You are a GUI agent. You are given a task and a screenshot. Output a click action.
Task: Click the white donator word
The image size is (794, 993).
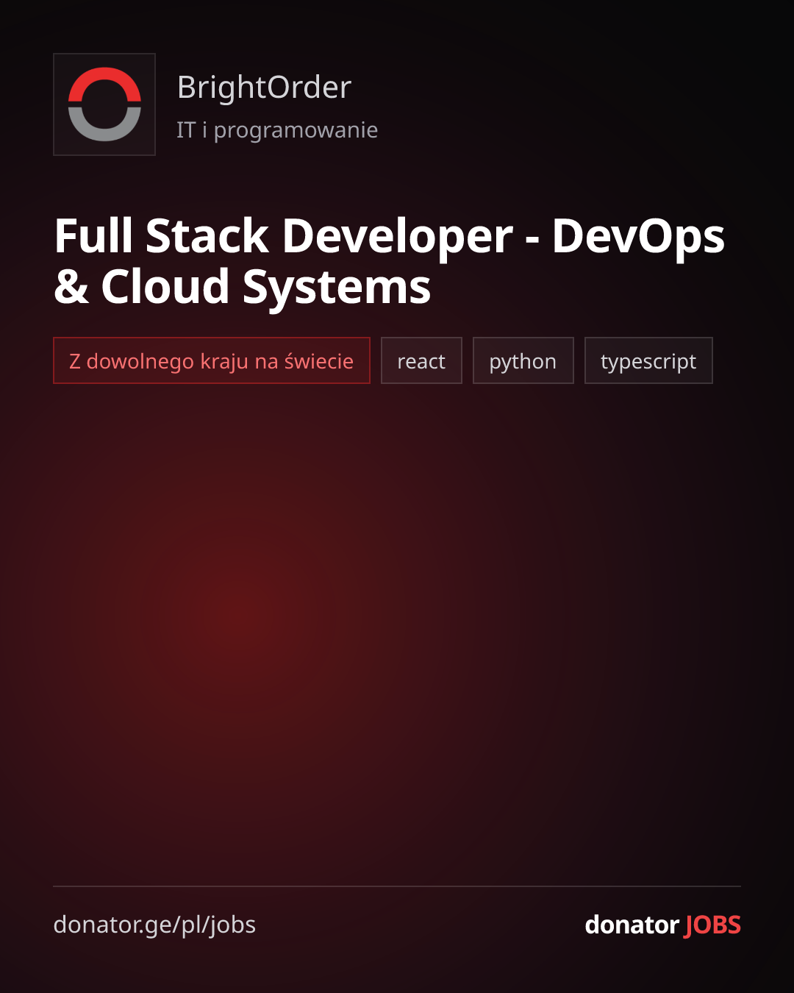[632, 925]
